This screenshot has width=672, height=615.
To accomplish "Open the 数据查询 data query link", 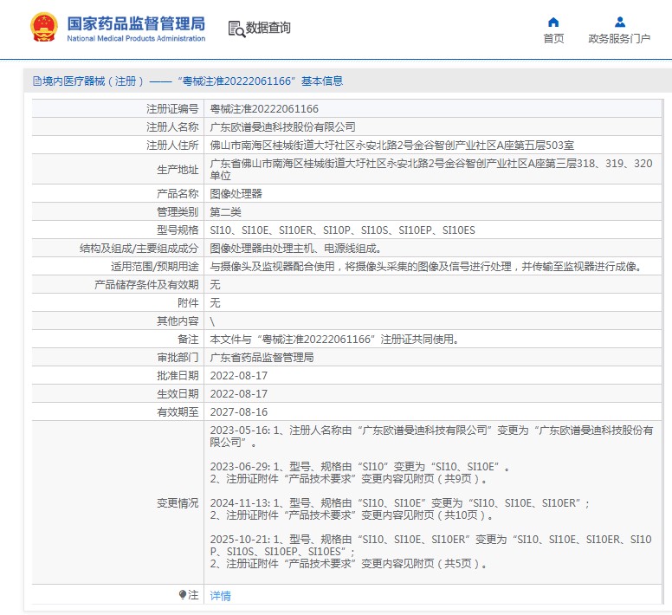I will [x=268, y=28].
